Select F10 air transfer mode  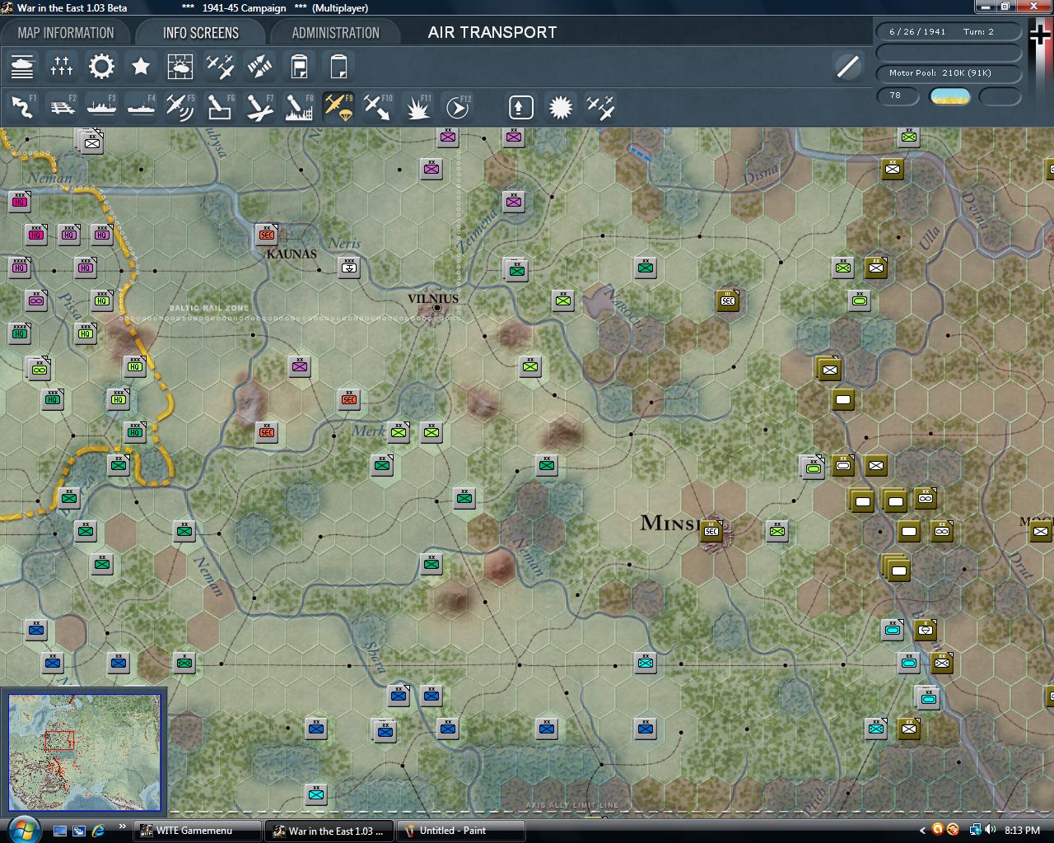(378, 107)
